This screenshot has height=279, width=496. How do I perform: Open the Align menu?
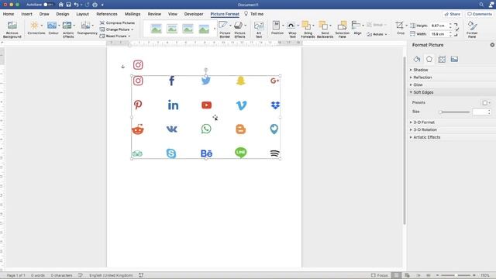tap(357, 28)
